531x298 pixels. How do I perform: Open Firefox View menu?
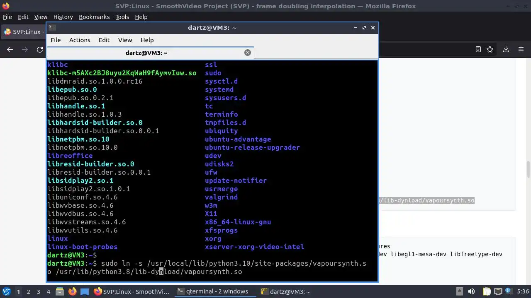click(x=41, y=17)
